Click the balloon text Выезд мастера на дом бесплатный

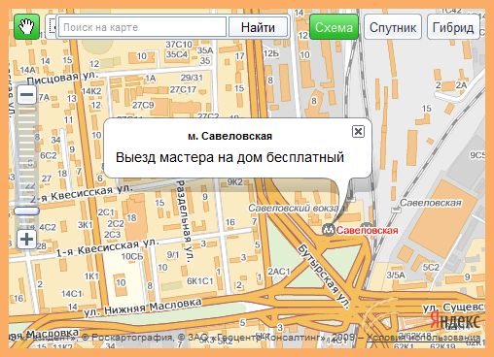[229, 157]
